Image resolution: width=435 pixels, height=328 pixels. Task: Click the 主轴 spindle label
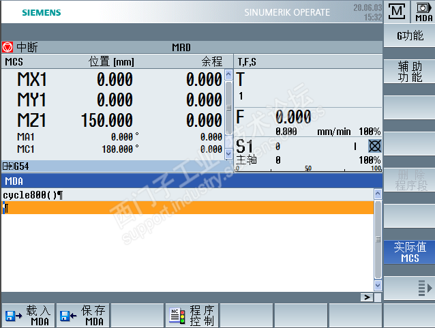246,160
